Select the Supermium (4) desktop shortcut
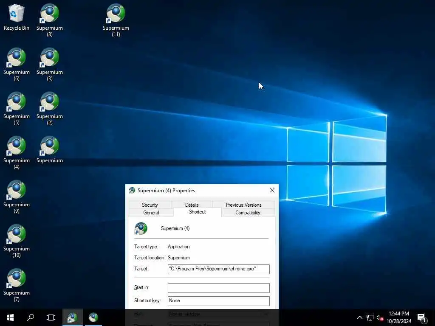This screenshot has width=435, height=326. 17,152
